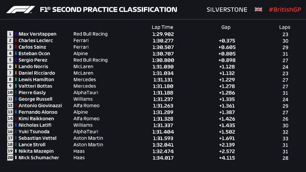Click the Laps column header
This screenshot has width=306, height=172.
pos(285,27)
